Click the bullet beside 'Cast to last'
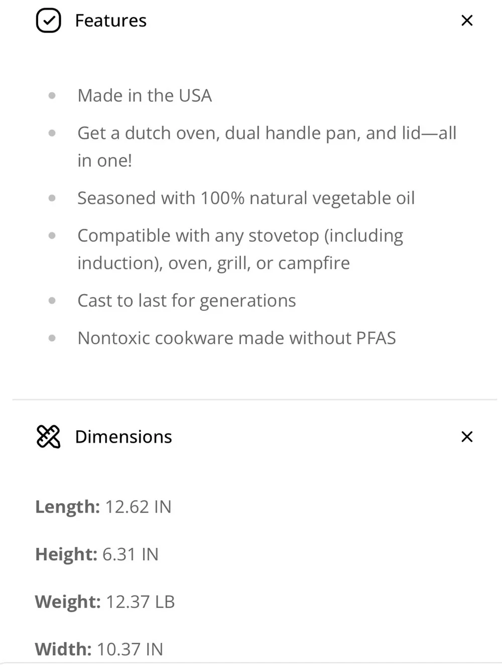 point(52,301)
